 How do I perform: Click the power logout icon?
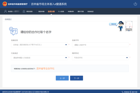[135, 4]
